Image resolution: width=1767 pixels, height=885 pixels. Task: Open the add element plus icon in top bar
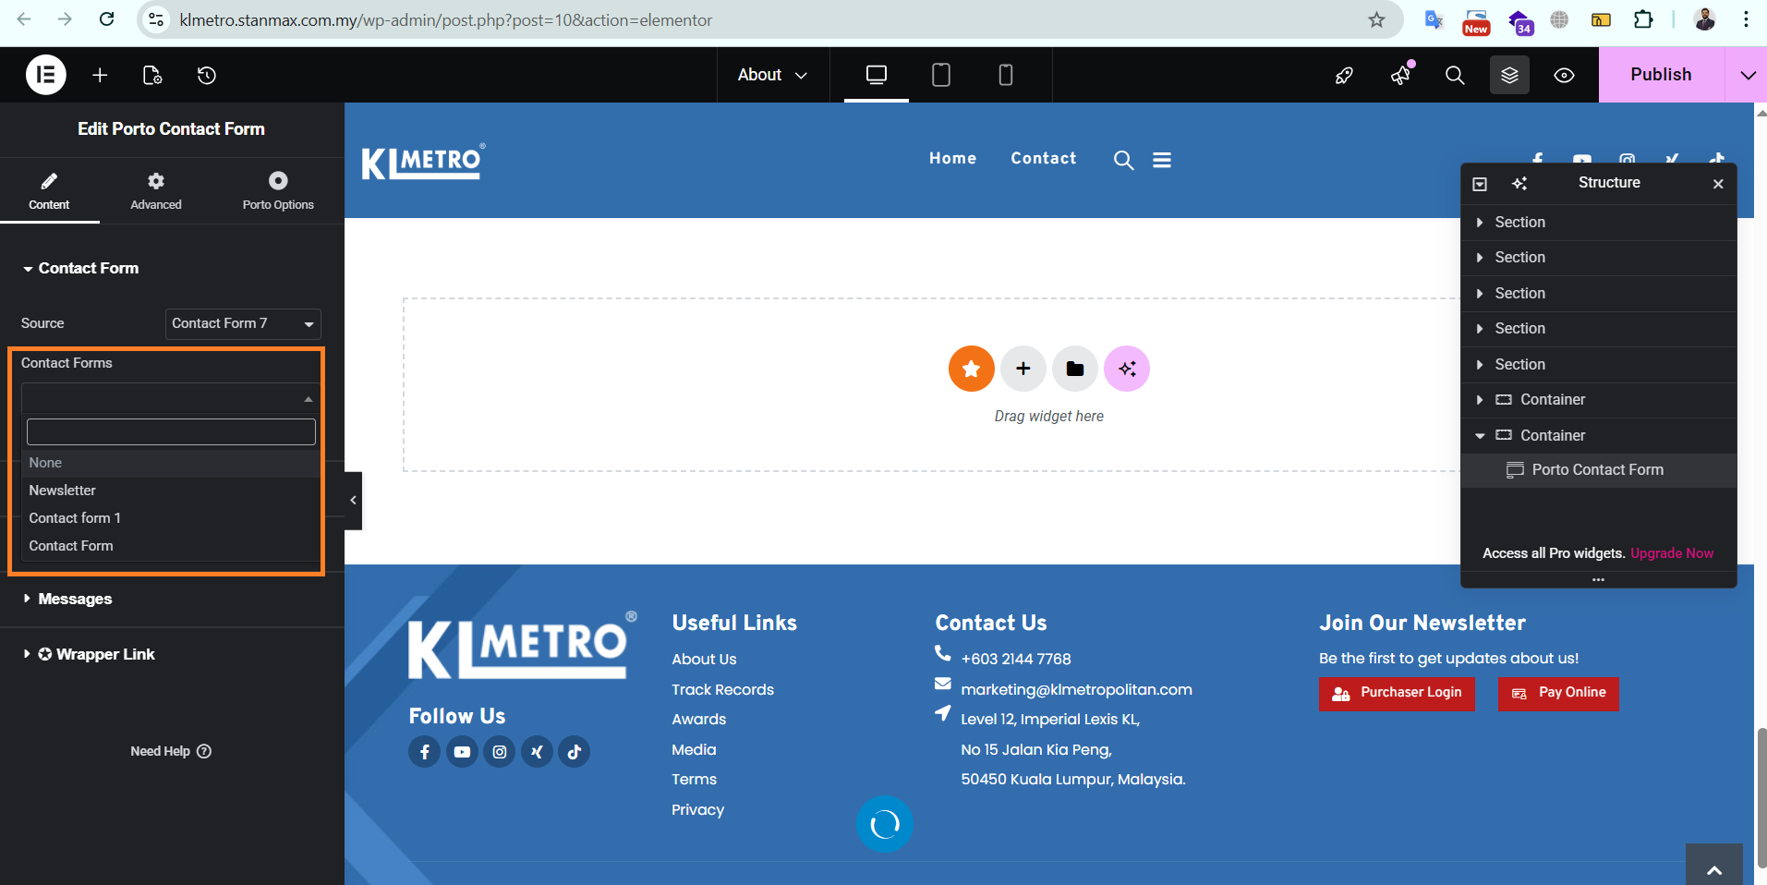100,75
